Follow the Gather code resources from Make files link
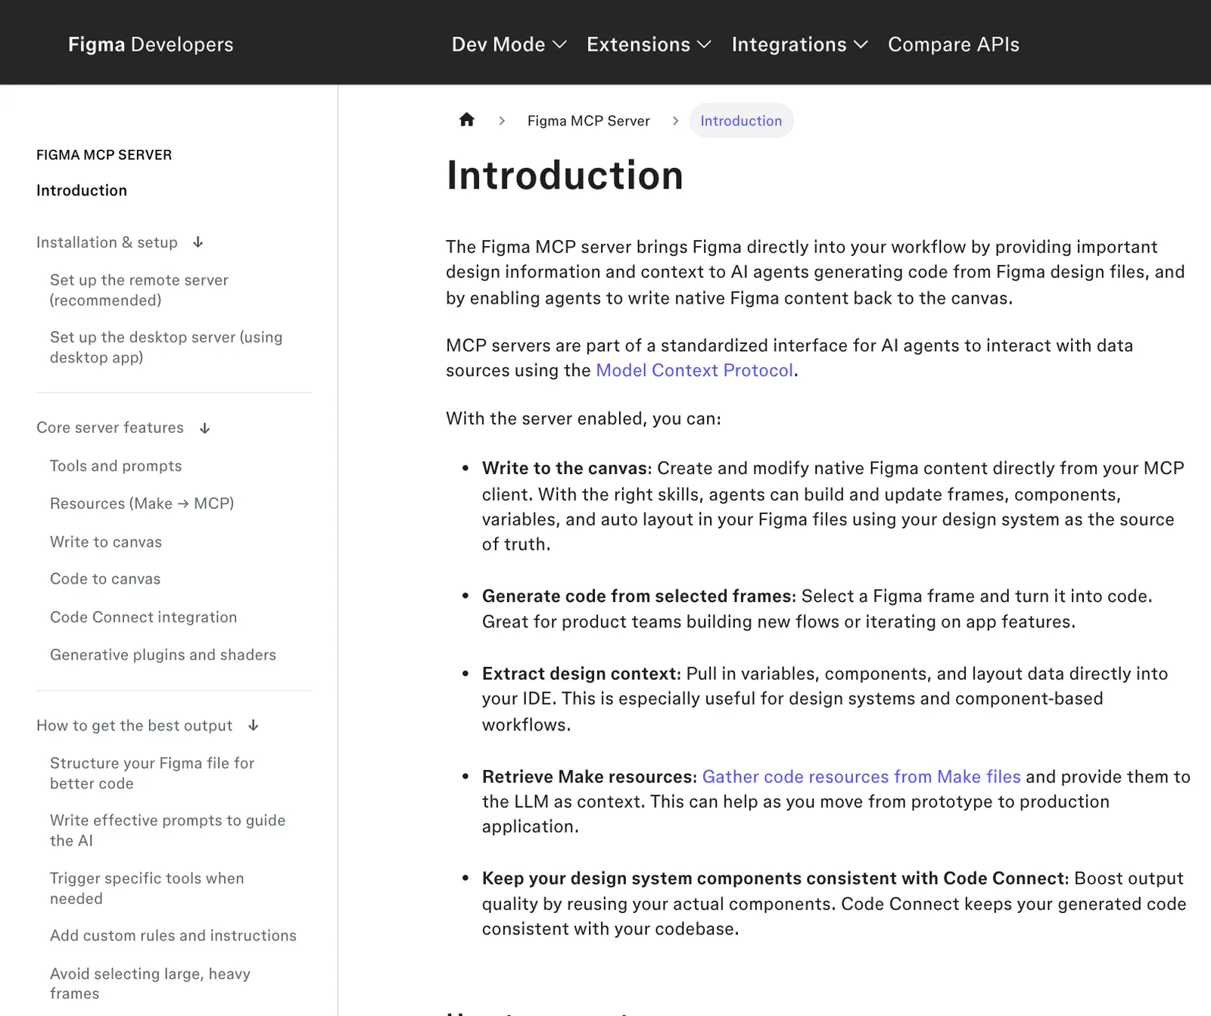The image size is (1211, 1016). pos(861,777)
